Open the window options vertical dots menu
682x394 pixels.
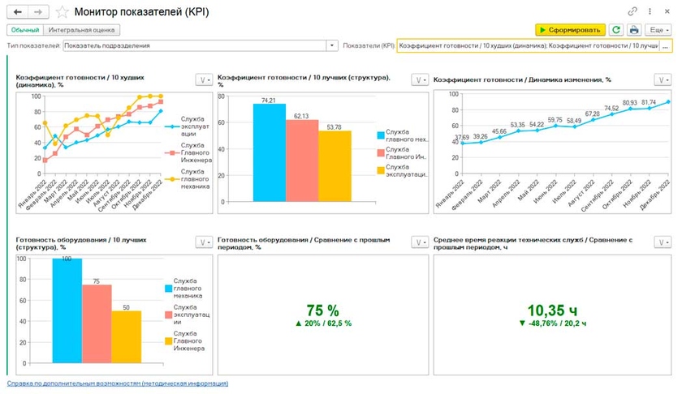click(x=650, y=12)
